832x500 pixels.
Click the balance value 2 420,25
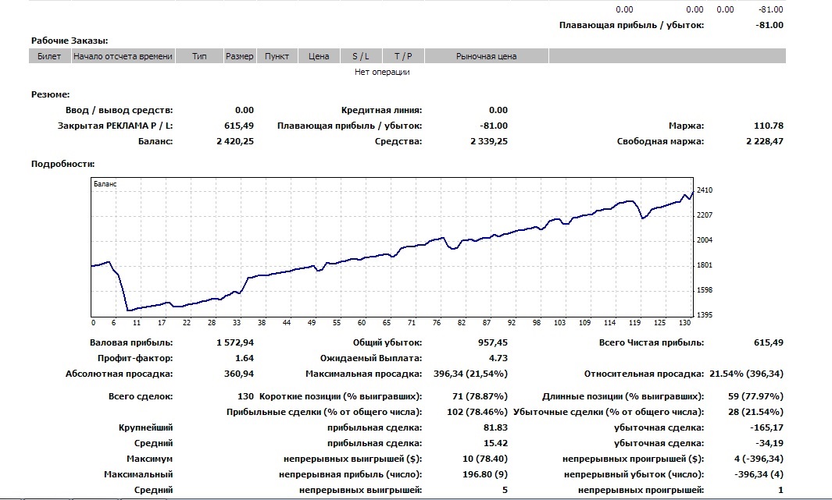(x=235, y=141)
